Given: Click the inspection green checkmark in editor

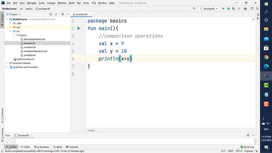Looking at the screenshot, I should click(x=253, y=20).
